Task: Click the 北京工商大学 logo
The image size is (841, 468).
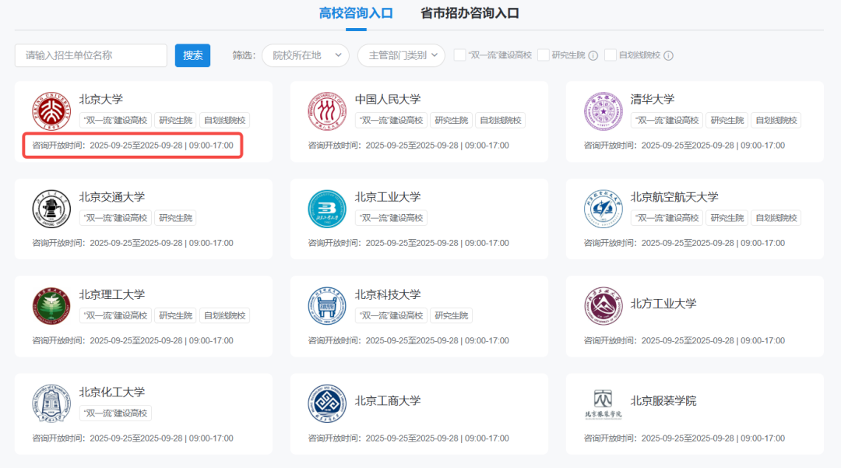Action: [327, 403]
